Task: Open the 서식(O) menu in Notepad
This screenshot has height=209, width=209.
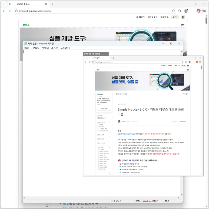Action: coord(45,48)
